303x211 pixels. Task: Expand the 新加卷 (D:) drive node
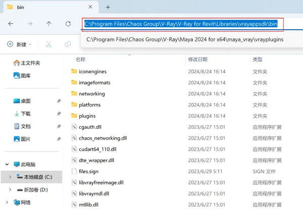click(10, 189)
